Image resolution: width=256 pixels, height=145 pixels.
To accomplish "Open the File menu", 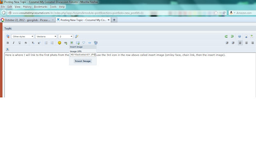I will [3, 7].
